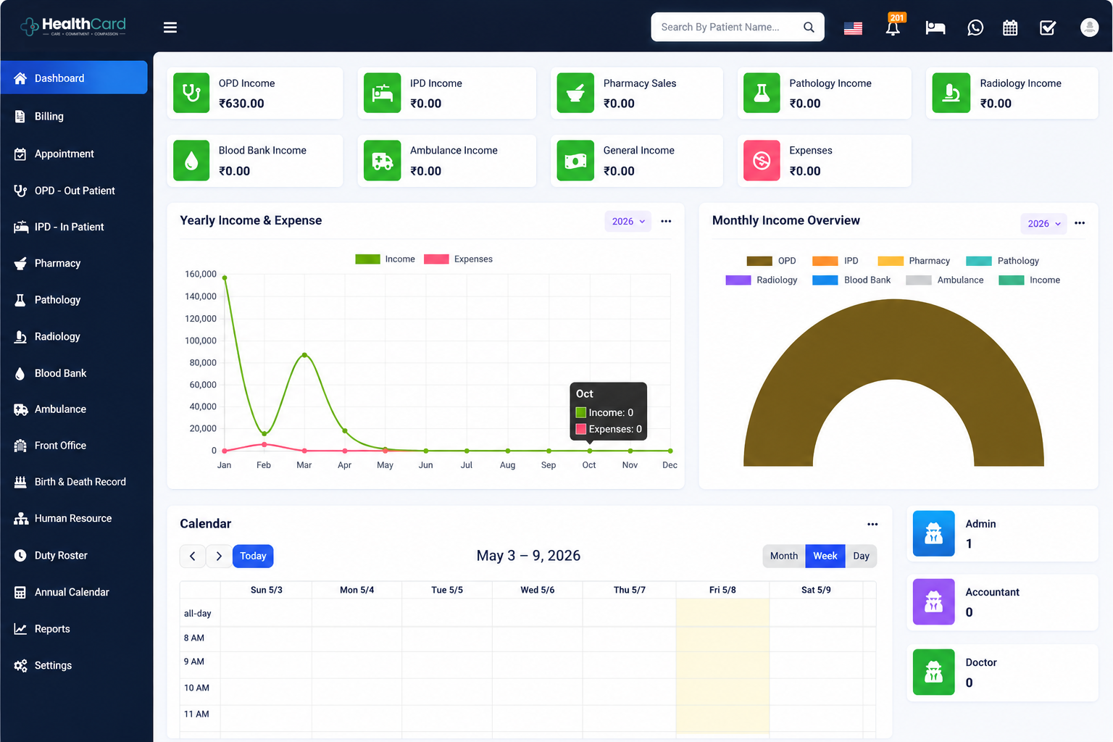Click the US flag language icon
Screen dimensions: 1113x742
point(853,28)
